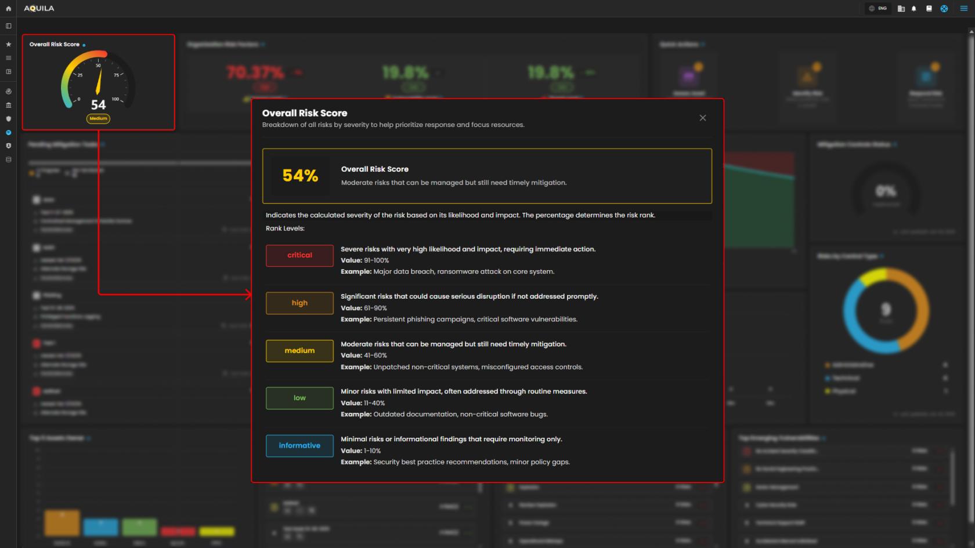Open the ENG language selector
975x548 pixels.
pyautogui.click(x=878, y=9)
